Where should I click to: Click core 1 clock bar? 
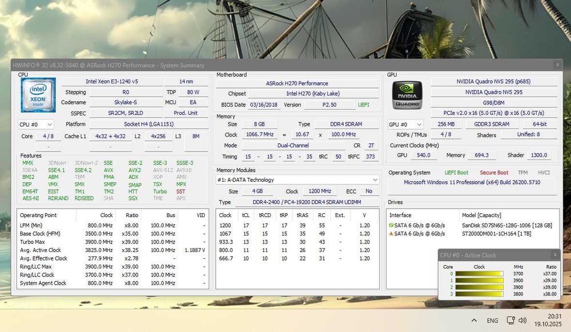[479, 281]
